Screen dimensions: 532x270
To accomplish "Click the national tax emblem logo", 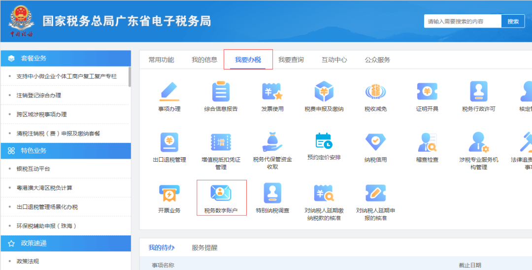I will pos(21,21).
